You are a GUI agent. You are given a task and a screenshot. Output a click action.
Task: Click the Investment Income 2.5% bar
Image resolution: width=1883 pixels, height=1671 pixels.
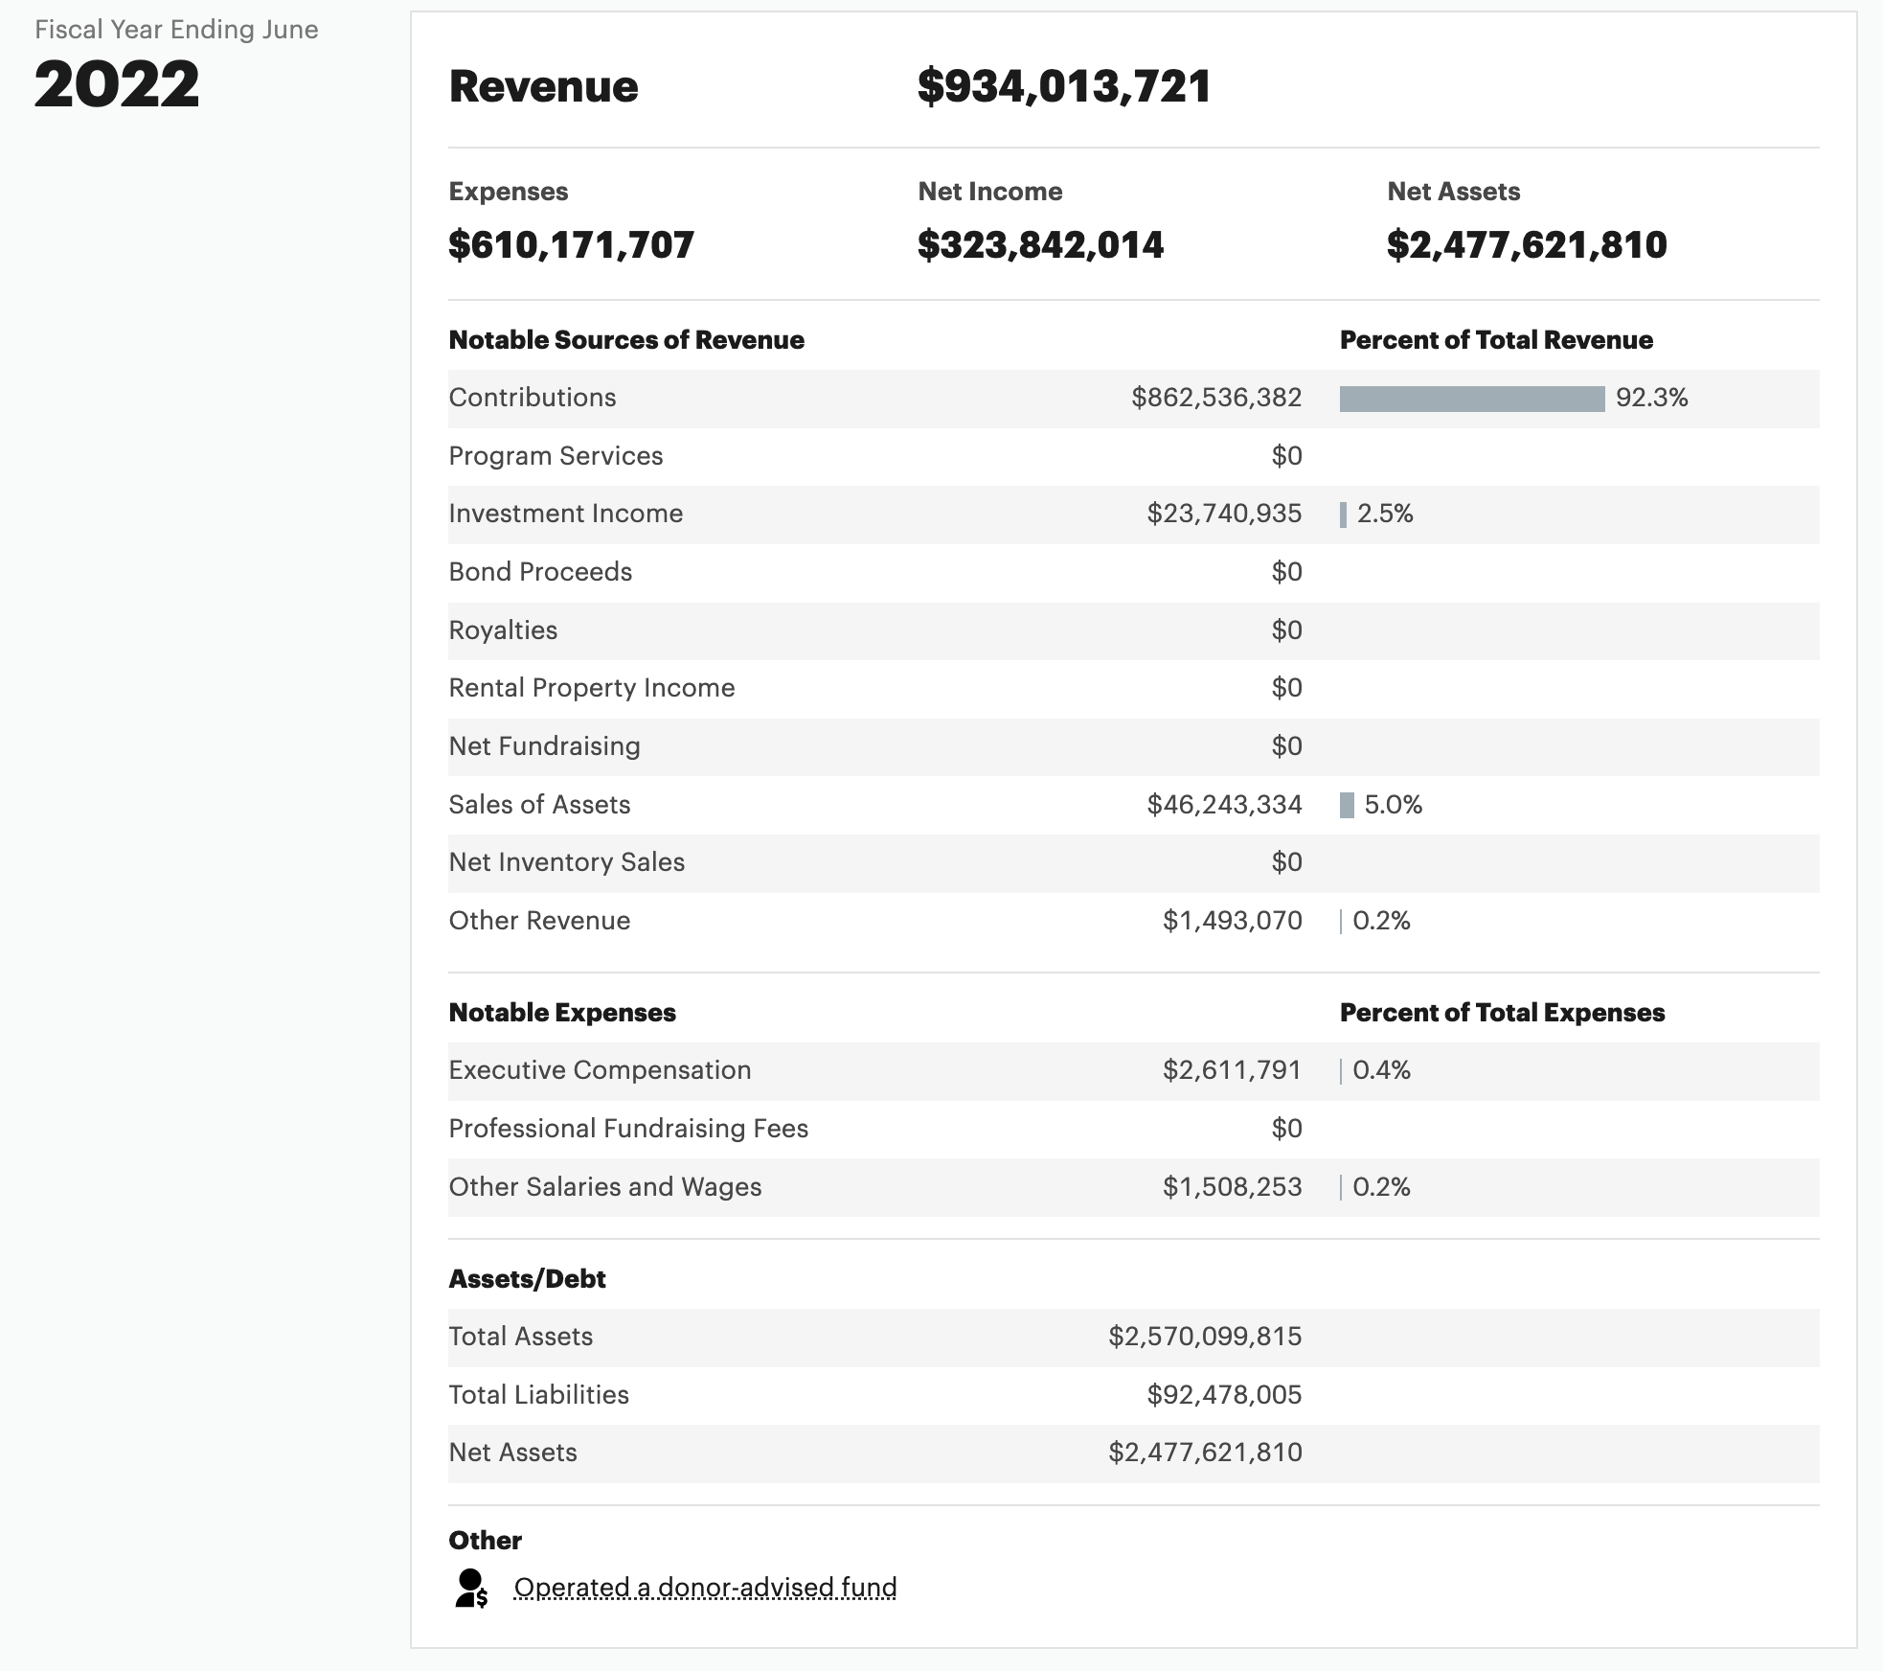click(x=1343, y=515)
